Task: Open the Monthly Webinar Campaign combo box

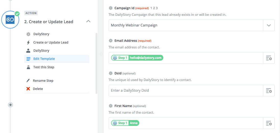Action: click(191, 25)
